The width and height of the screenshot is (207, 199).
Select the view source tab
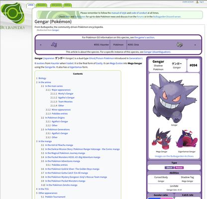coord(56,5)
